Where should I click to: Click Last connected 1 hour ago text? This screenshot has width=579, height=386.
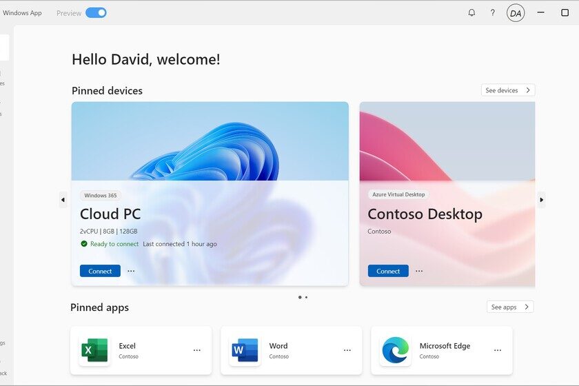[180, 244]
